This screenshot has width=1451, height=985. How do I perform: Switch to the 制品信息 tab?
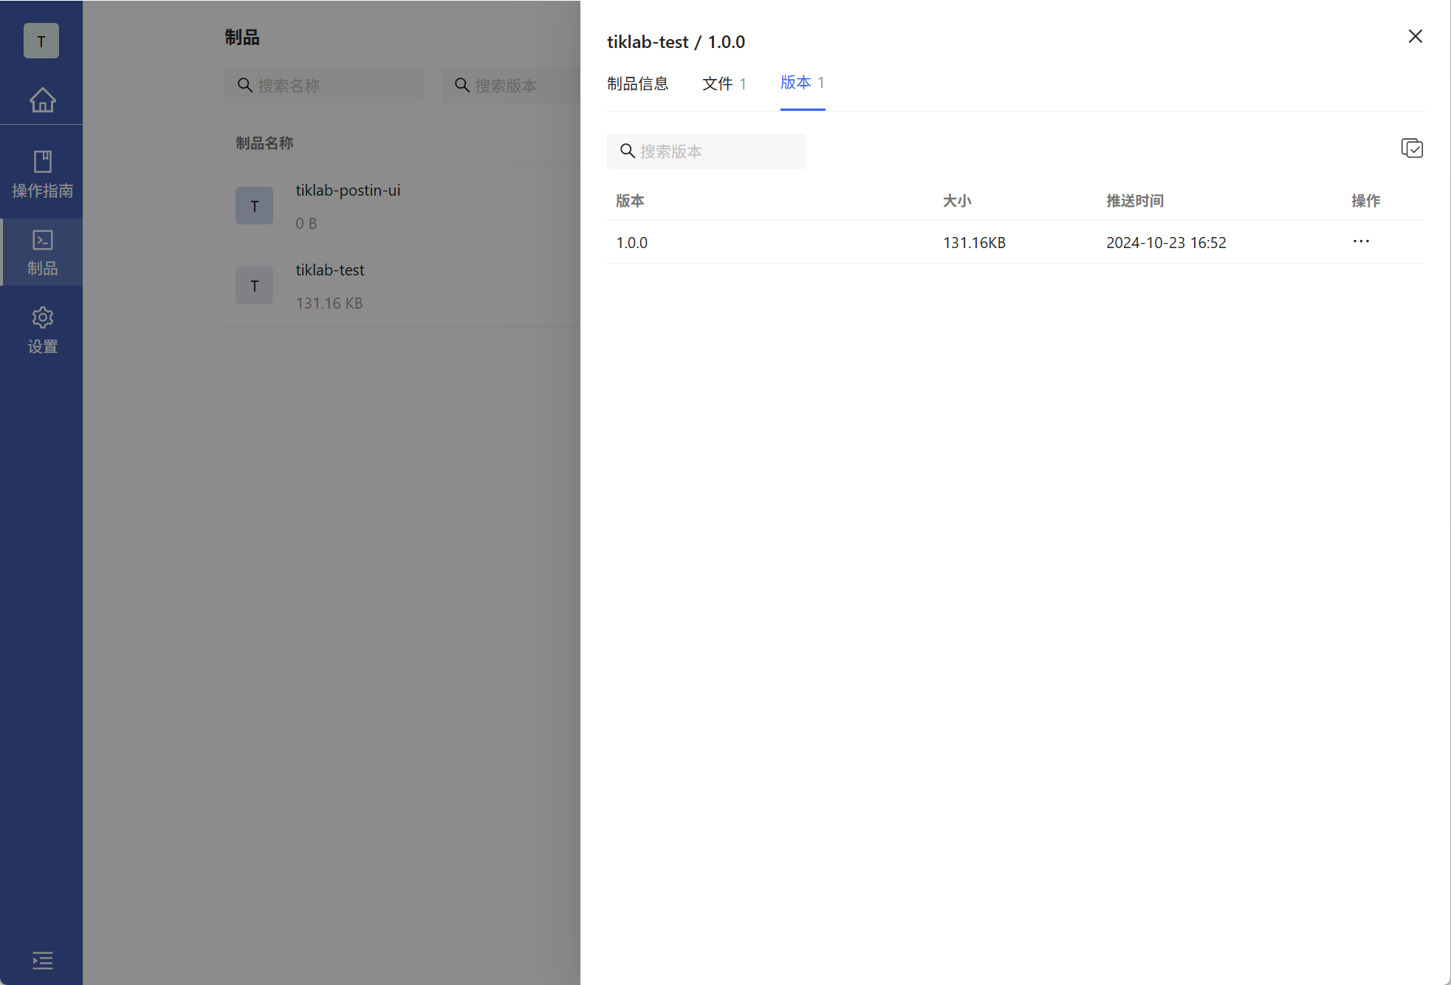[x=637, y=83]
